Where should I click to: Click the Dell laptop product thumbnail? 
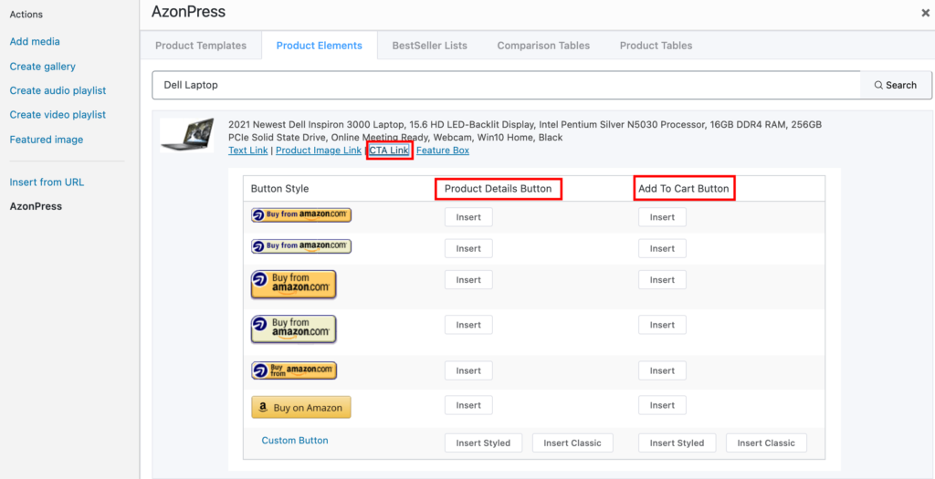pyautogui.click(x=186, y=135)
